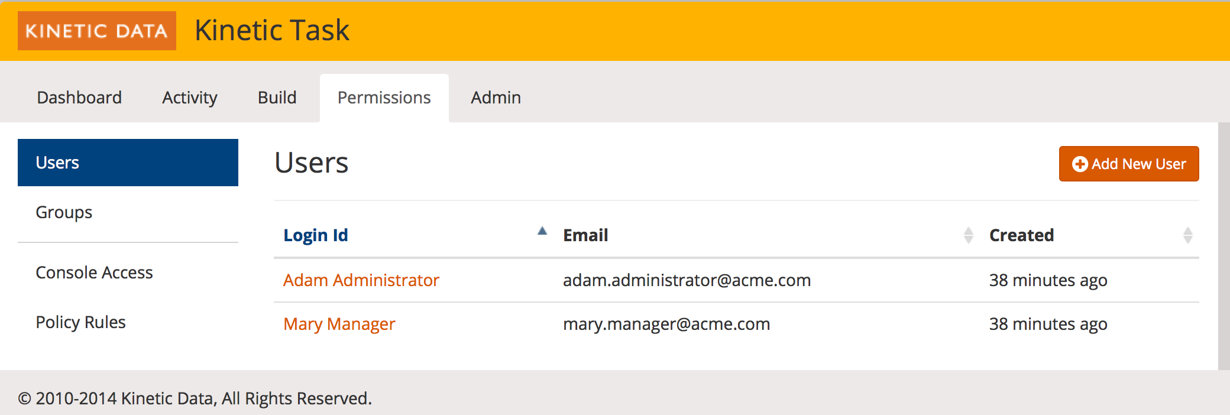Open the Adam Administrator user link
This screenshot has width=1230, height=415.
tap(361, 280)
